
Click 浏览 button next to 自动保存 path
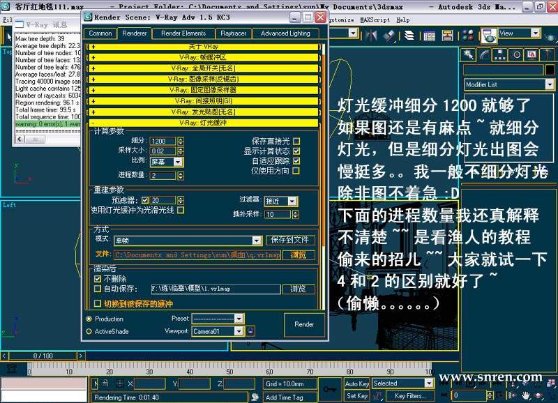(299, 289)
